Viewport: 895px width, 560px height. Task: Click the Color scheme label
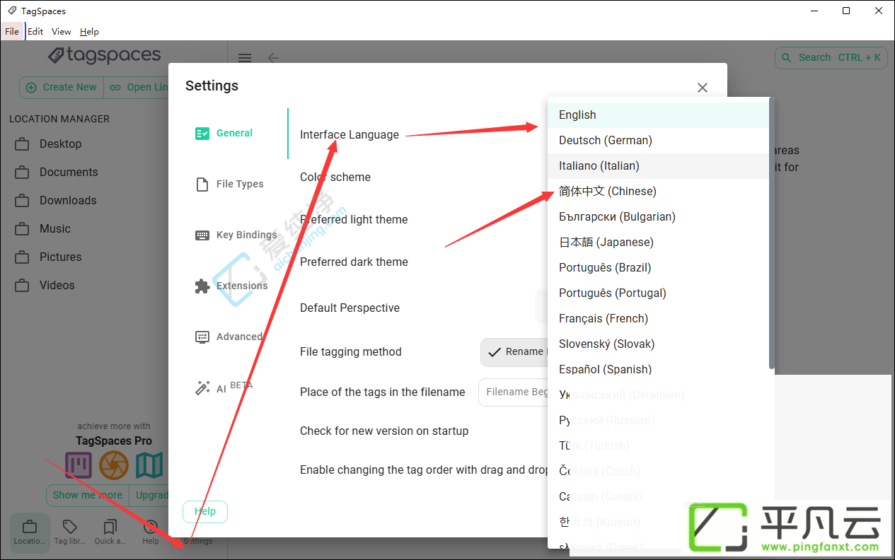(x=335, y=177)
